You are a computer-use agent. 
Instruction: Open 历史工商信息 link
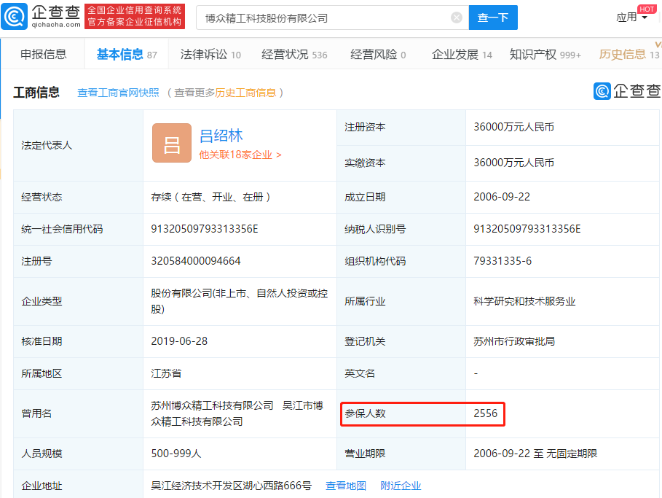tap(245, 93)
